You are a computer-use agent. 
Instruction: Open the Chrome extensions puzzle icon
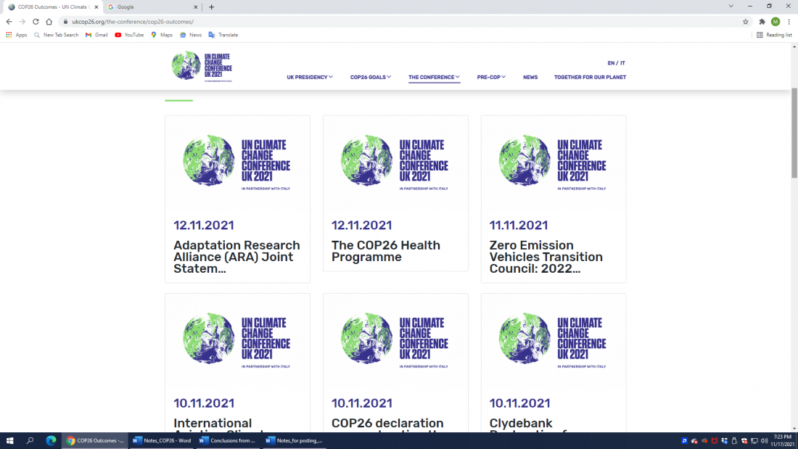[x=762, y=21]
